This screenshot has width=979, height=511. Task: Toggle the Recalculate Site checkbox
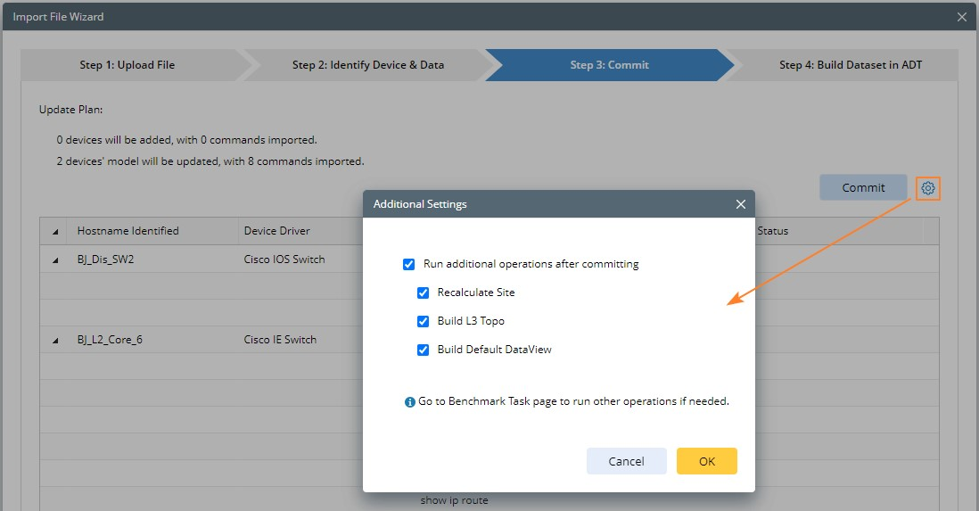[424, 293]
